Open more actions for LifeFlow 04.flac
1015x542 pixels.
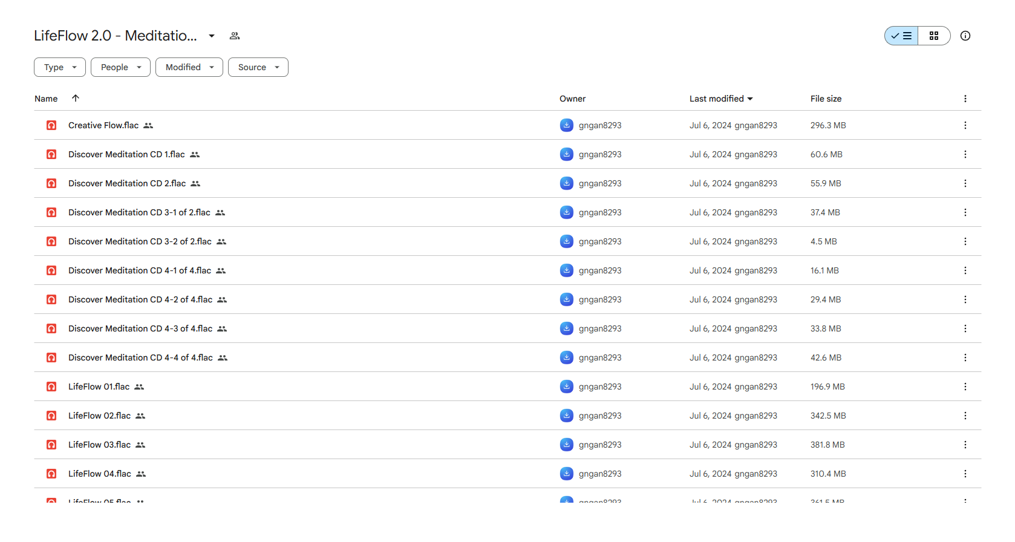coord(965,474)
